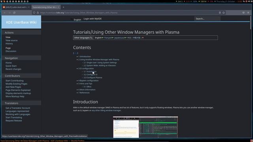Screen dimensions: 253x142
Task: Open a new tab with plus button
Action: pyautogui.click(x=63, y=7)
